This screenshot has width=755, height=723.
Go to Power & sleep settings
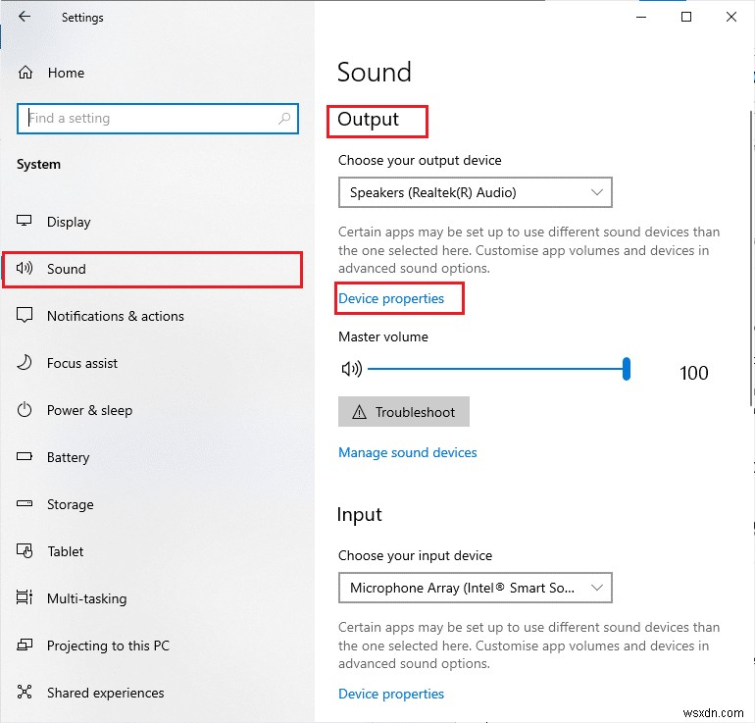click(89, 410)
